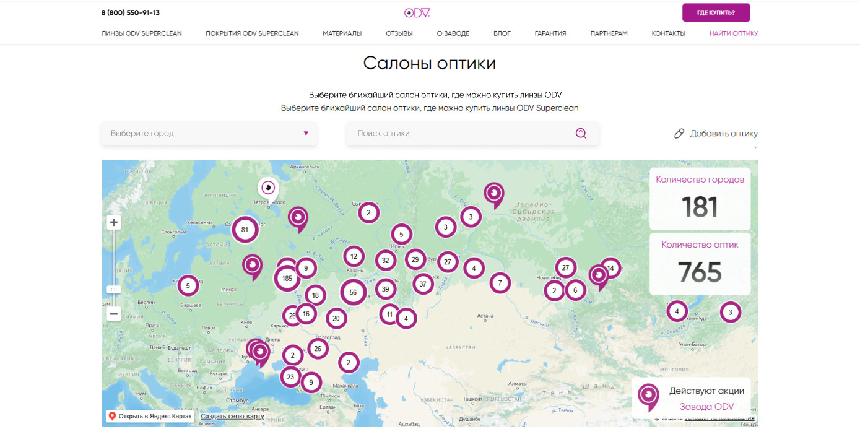Click Найти оптику in navigation
This screenshot has height=442, width=860.
(734, 33)
